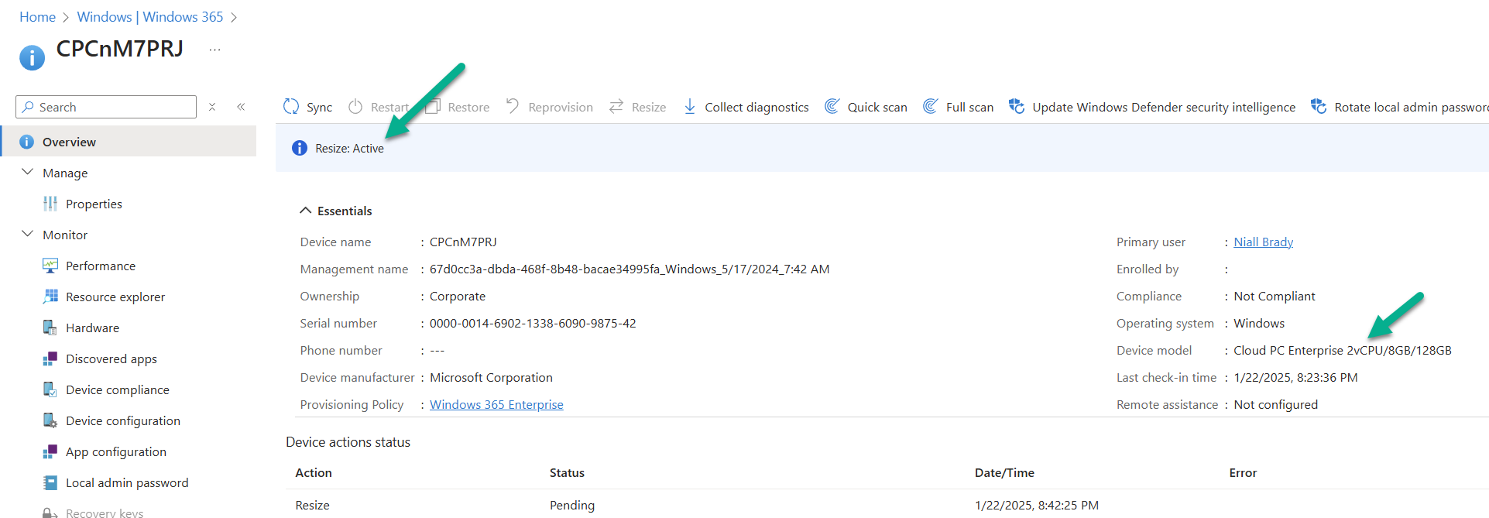
Task: Click the Cloud PC Enterprise 2vCPU/8GB/128GB value
Action: coord(1343,350)
